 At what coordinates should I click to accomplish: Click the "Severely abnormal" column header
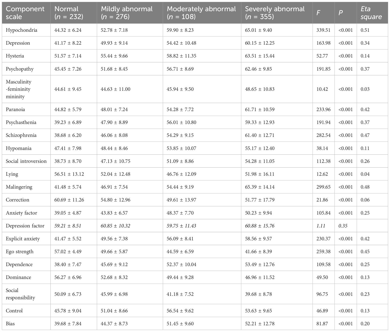(275, 13)
